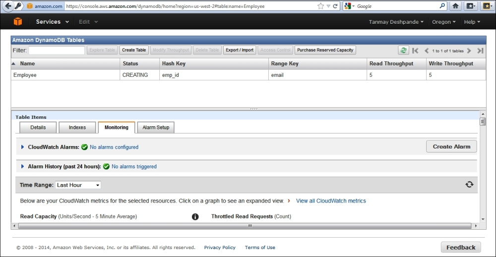Screen dimensions: 496x257
Task: Click the Export / Import button
Action: (x=240, y=50)
